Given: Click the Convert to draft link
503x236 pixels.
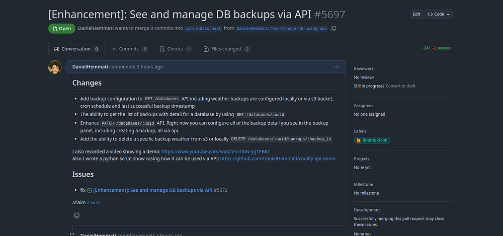Looking at the screenshot, I should pyautogui.click(x=400, y=86).
